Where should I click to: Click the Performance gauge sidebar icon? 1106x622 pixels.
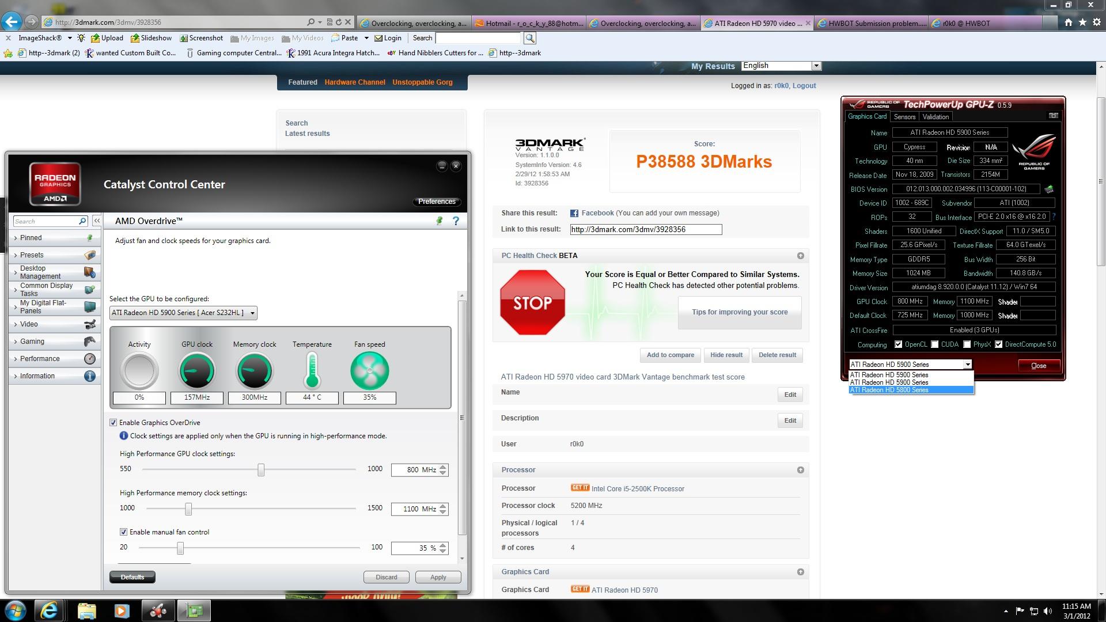coord(90,359)
